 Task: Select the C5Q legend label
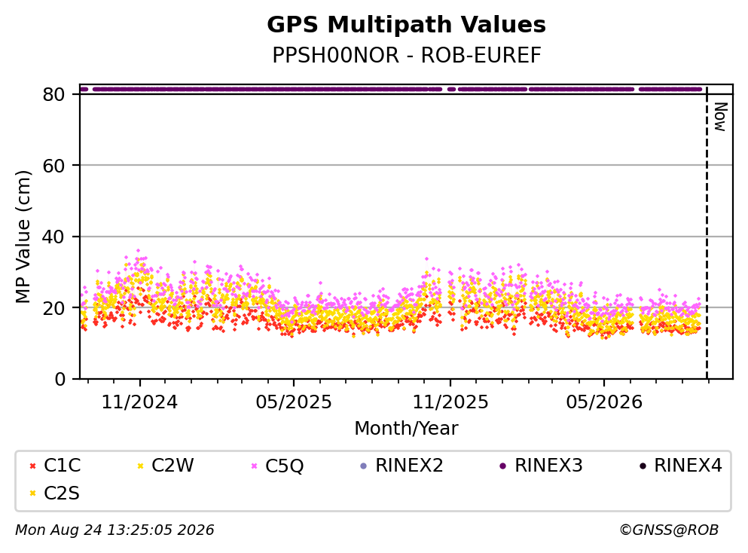[x=284, y=466]
